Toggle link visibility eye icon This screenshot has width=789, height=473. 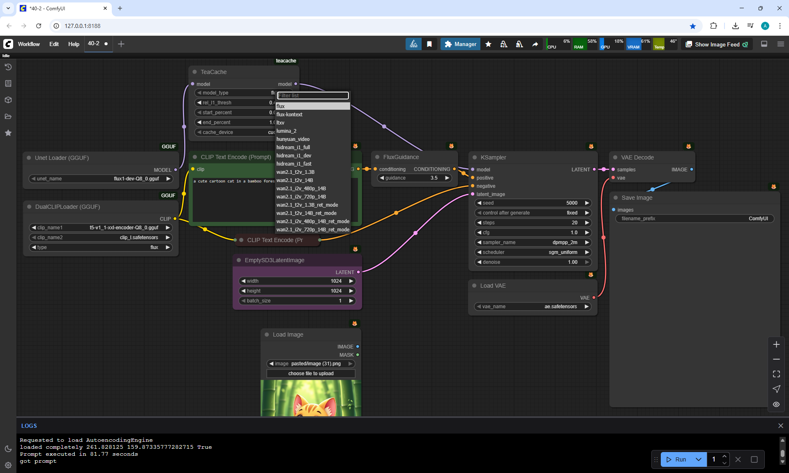pos(776,404)
